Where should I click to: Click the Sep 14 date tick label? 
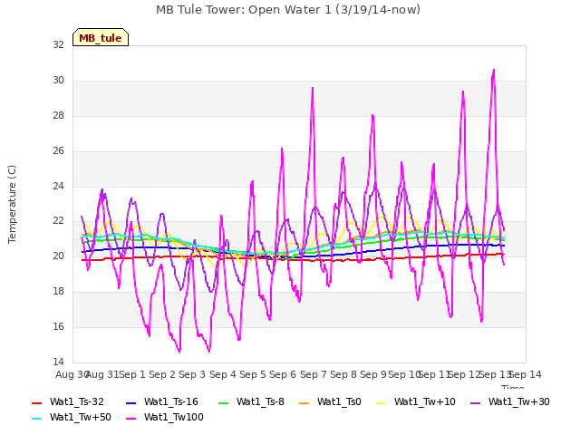tap(526, 374)
